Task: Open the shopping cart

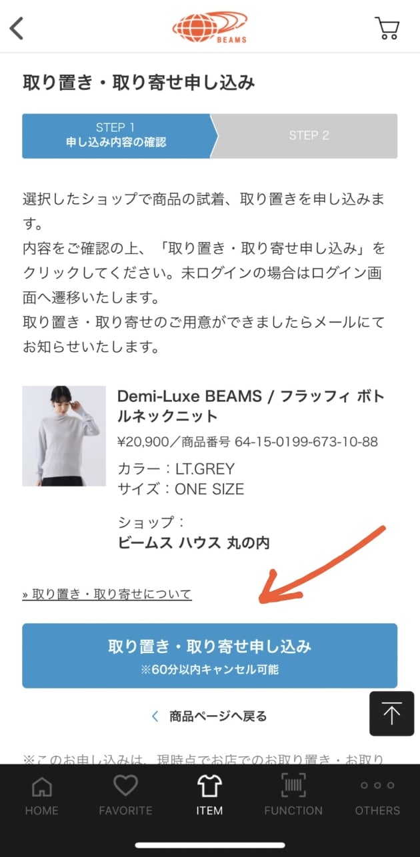Action: (387, 28)
